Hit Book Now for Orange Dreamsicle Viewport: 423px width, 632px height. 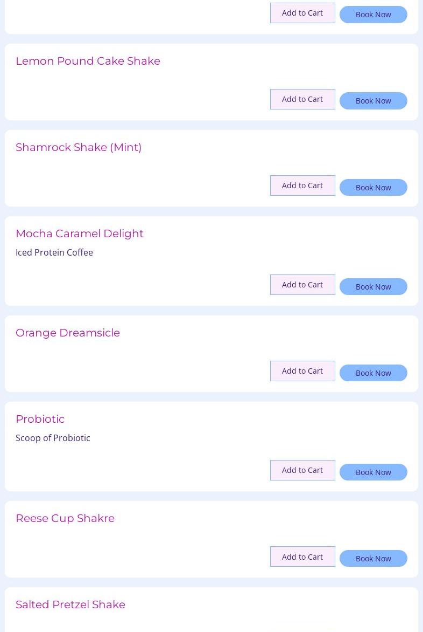(373, 373)
